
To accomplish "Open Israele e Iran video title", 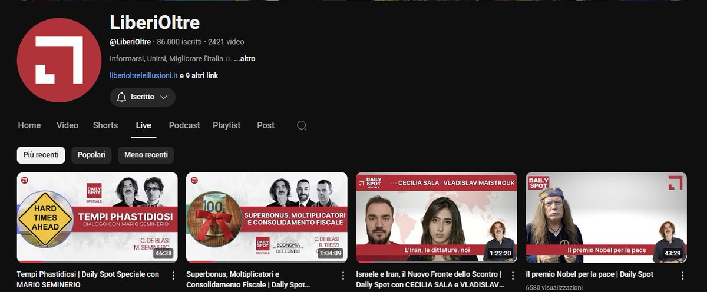I will coord(430,279).
